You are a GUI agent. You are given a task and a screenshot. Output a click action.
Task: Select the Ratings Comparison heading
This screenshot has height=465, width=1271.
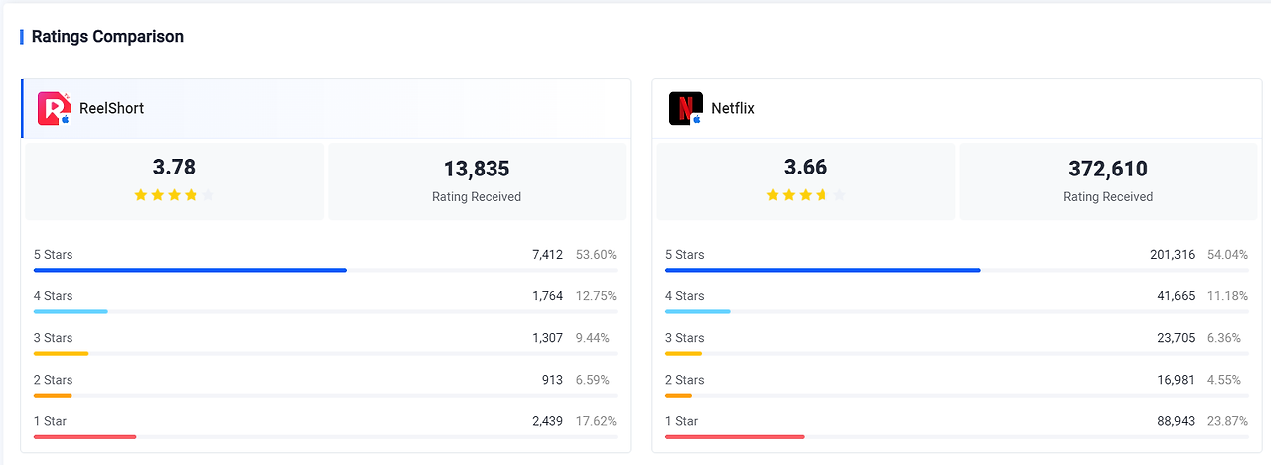click(107, 36)
